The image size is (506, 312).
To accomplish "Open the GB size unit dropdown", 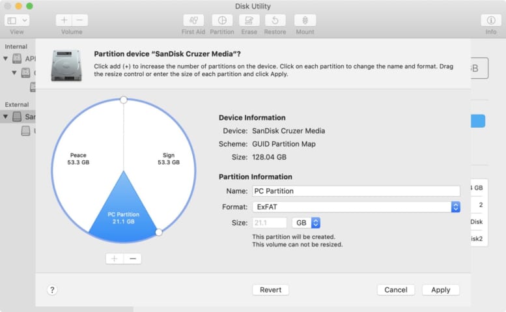I will (306, 223).
